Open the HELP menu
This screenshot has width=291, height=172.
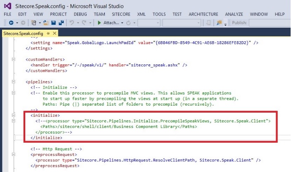280,14
